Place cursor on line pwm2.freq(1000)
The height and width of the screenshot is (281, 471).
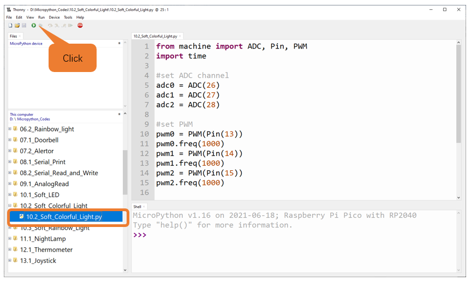[190, 183]
